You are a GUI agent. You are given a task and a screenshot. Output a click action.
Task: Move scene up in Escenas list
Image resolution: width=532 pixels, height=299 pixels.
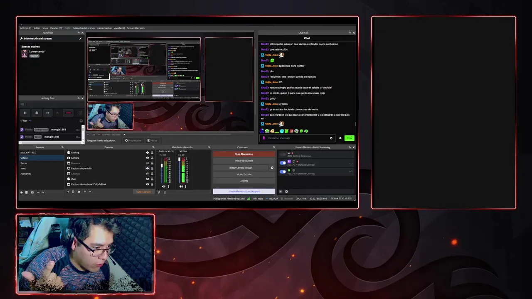coord(38,192)
